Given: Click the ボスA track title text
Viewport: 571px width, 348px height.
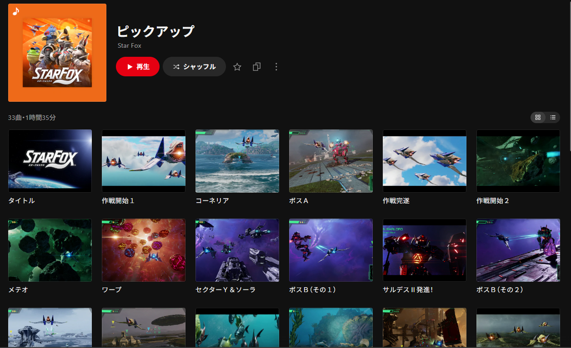Looking at the screenshot, I should pos(299,200).
